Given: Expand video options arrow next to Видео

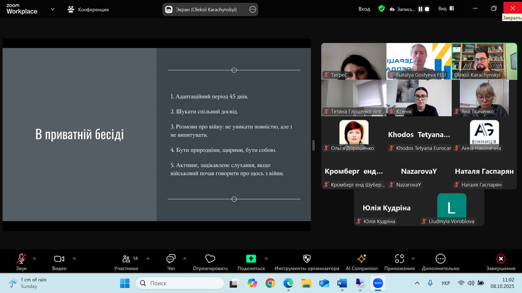Looking at the screenshot, I should tap(74, 259).
